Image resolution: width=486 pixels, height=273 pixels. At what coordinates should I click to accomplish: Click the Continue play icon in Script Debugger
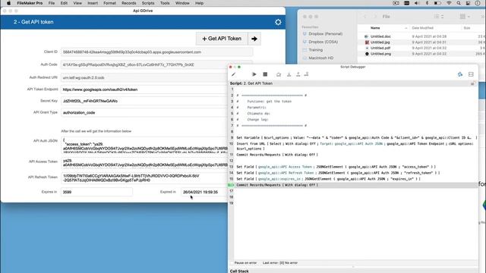tap(254, 74)
